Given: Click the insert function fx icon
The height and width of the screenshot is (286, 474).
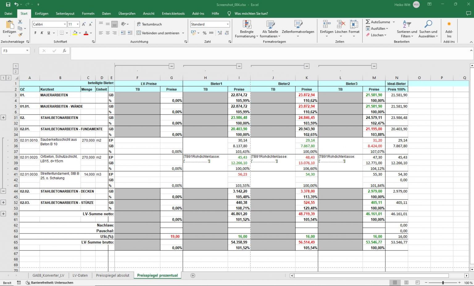Looking at the screenshot, I should coord(64,51).
